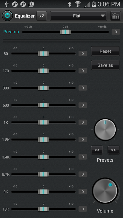Click the Volume rotary knob
Screen dimensions: 123x218
(x=105, y=191)
